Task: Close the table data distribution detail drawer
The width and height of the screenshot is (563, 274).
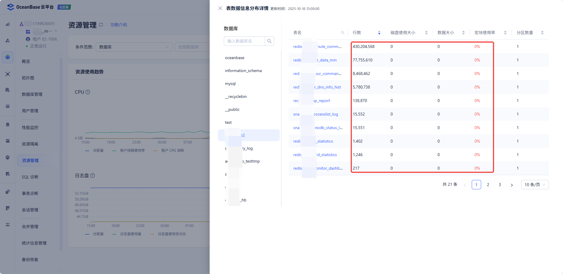Action: pyautogui.click(x=220, y=8)
